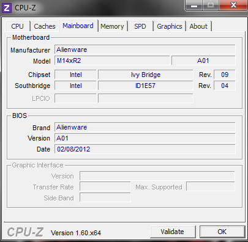The height and width of the screenshot is (242, 248).
Task: Click the model revision field A01
Action: point(203,61)
